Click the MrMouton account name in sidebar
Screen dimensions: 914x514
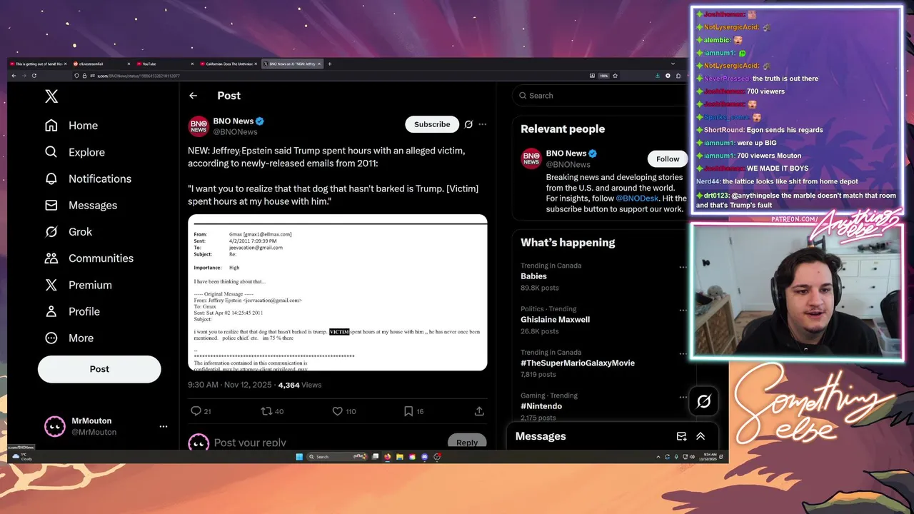pos(91,421)
